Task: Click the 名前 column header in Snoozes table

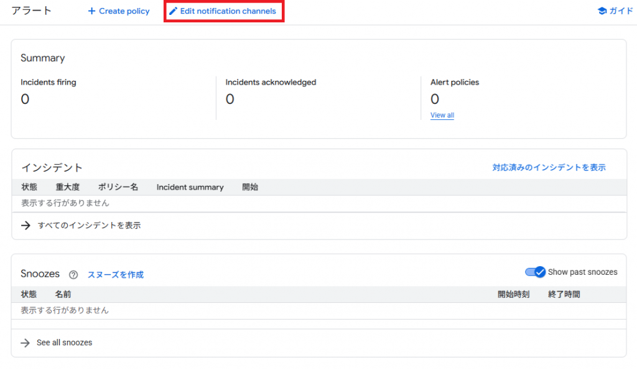Action: (x=63, y=294)
